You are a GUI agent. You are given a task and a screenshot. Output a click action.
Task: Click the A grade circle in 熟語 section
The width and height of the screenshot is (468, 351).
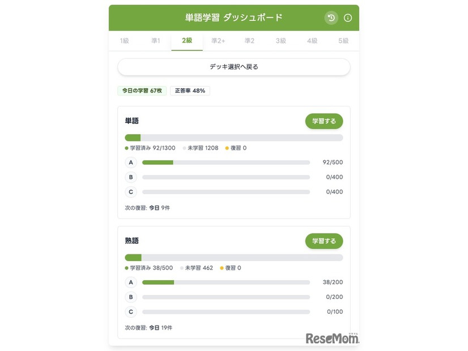[x=131, y=282]
